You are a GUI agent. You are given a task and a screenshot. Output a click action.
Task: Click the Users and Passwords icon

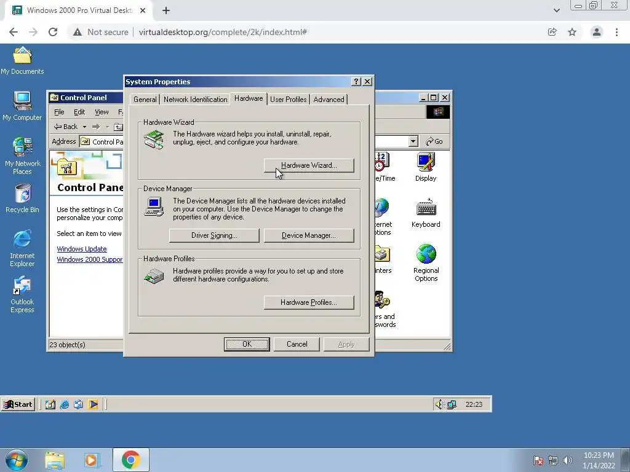(381, 300)
